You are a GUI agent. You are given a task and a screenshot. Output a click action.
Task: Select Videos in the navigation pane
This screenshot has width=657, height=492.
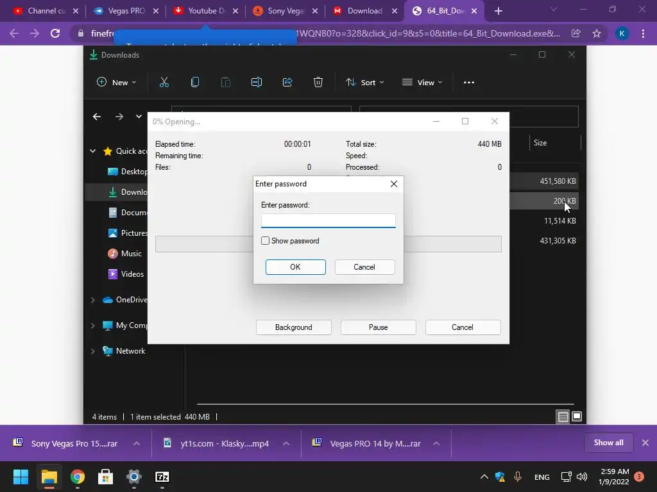click(126, 274)
